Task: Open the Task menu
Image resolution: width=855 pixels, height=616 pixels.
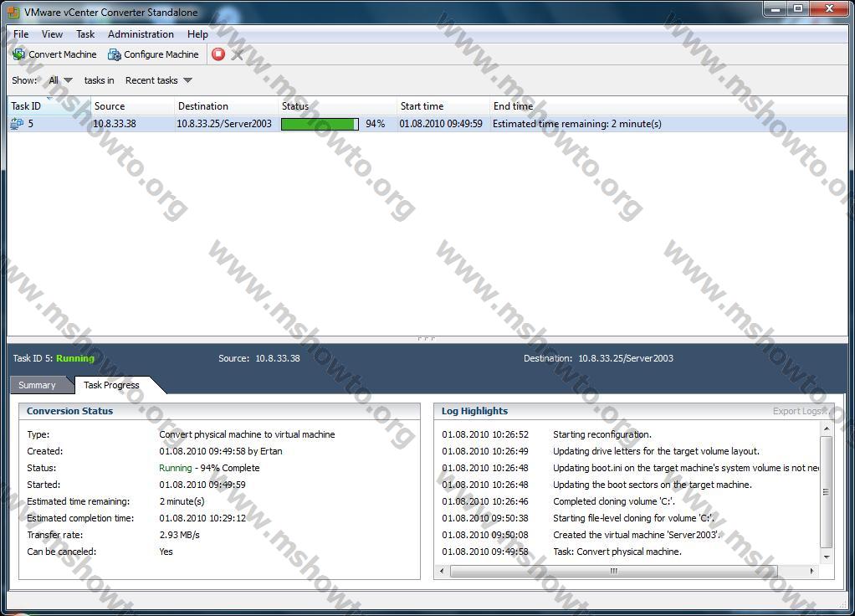Action: pyautogui.click(x=85, y=33)
